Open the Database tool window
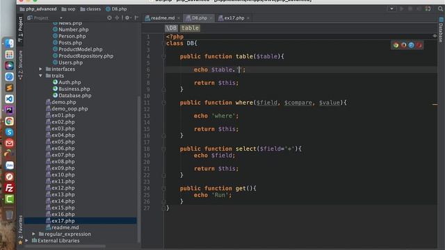The height and width of the screenshot is (250, 445). point(441,30)
